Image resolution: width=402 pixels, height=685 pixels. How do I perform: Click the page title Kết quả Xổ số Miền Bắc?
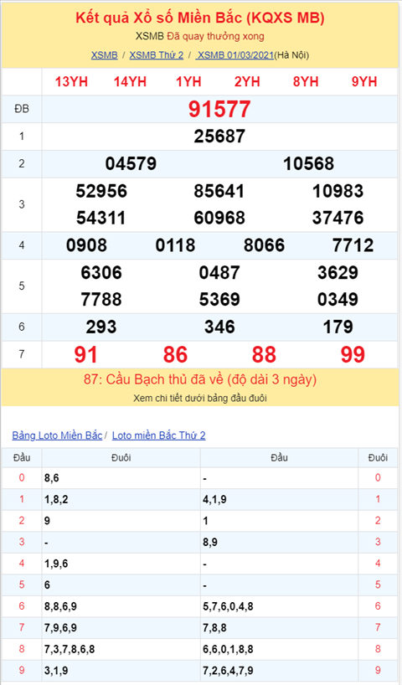(x=200, y=18)
